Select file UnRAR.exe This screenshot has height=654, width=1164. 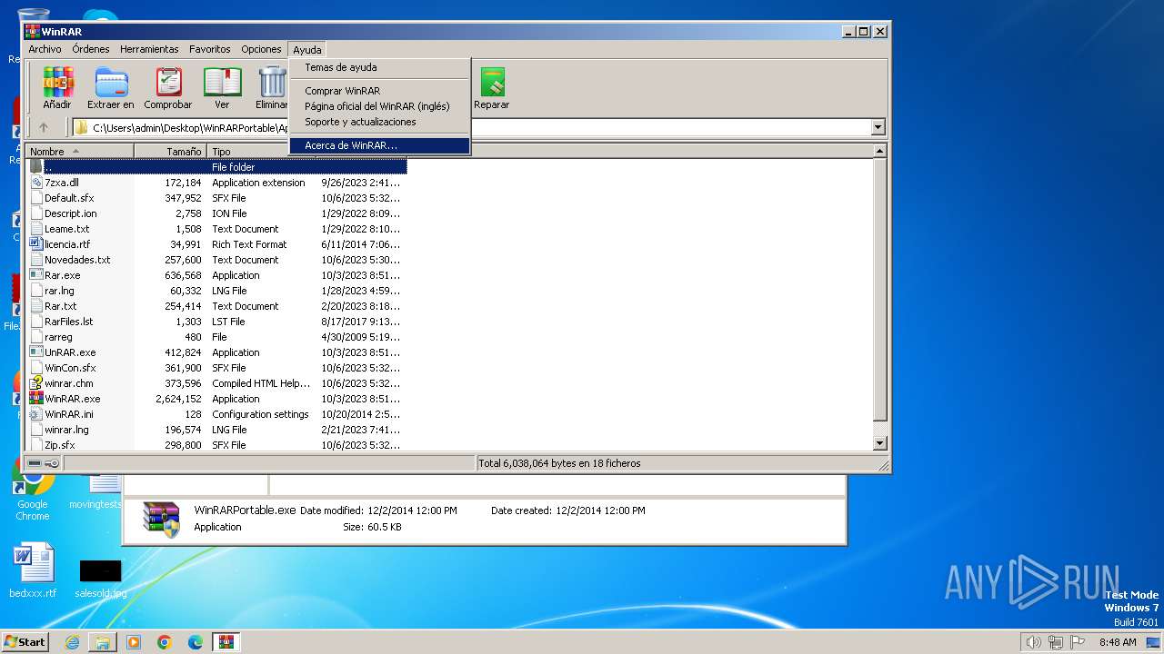[x=70, y=352]
